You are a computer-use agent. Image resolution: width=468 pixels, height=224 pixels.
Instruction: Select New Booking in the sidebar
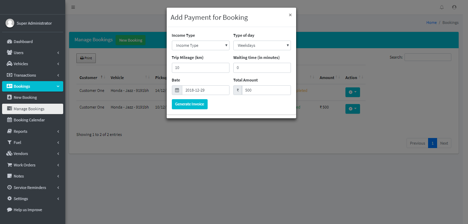coord(25,97)
